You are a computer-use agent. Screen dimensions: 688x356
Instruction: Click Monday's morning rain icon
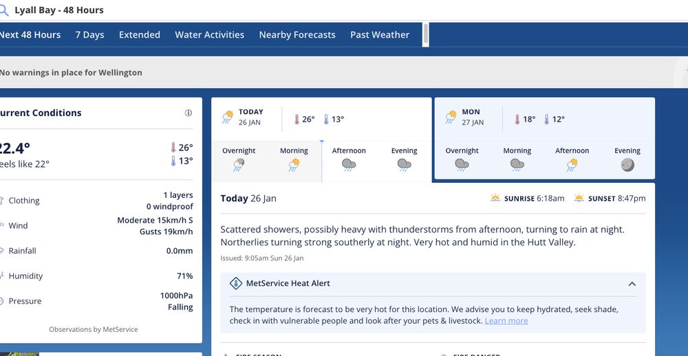click(517, 165)
